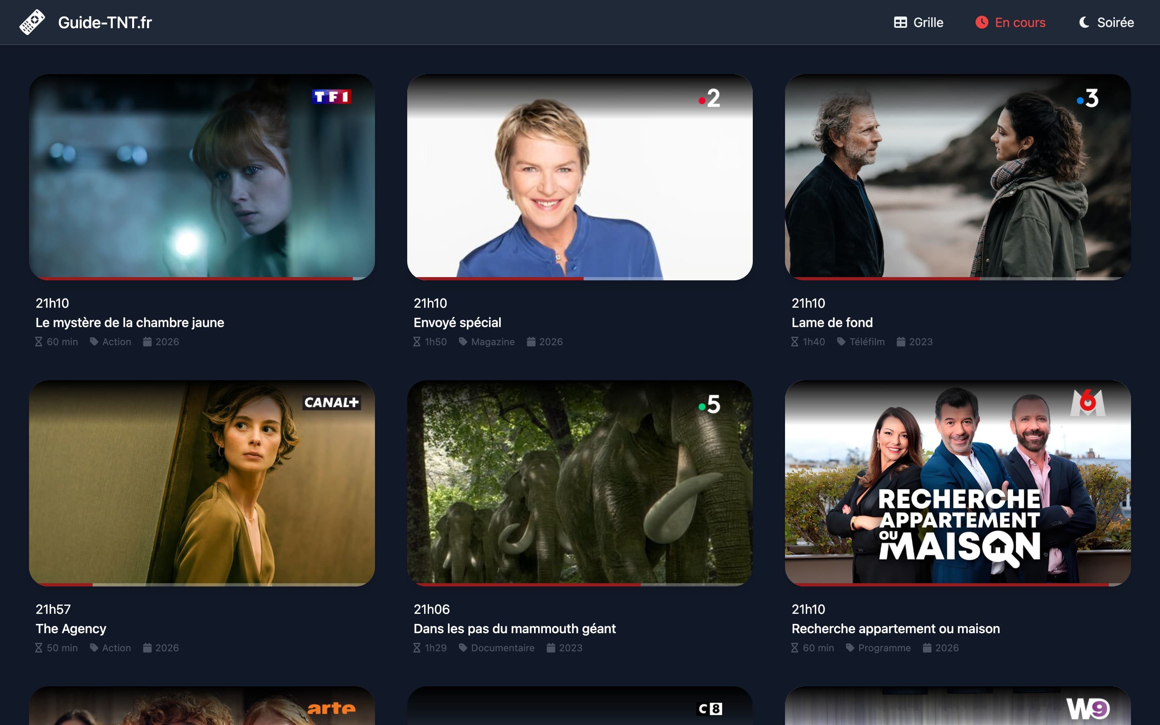Select the En cours tab
Screen dimensions: 1160x725
(x=1011, y=23)
